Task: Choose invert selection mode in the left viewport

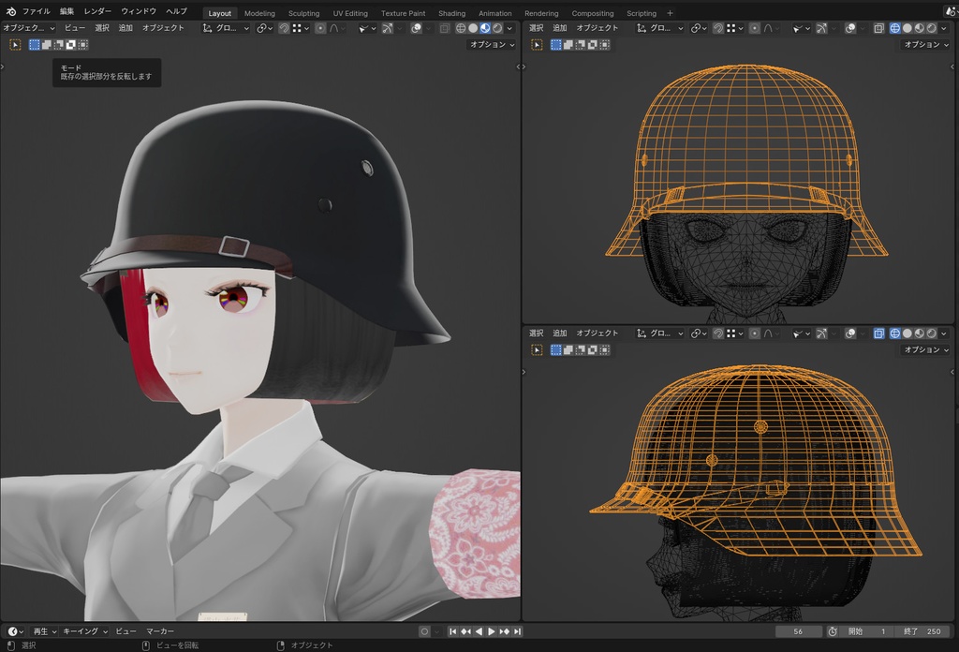Action: point(71,45)
